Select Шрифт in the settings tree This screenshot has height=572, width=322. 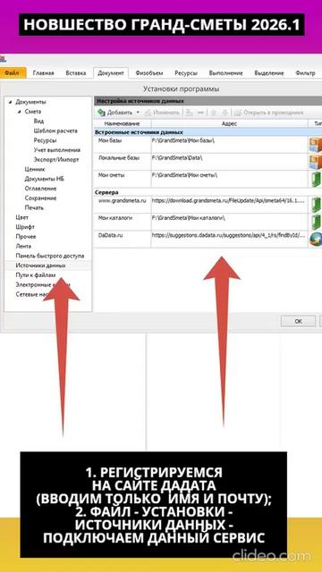pos(25,227)
